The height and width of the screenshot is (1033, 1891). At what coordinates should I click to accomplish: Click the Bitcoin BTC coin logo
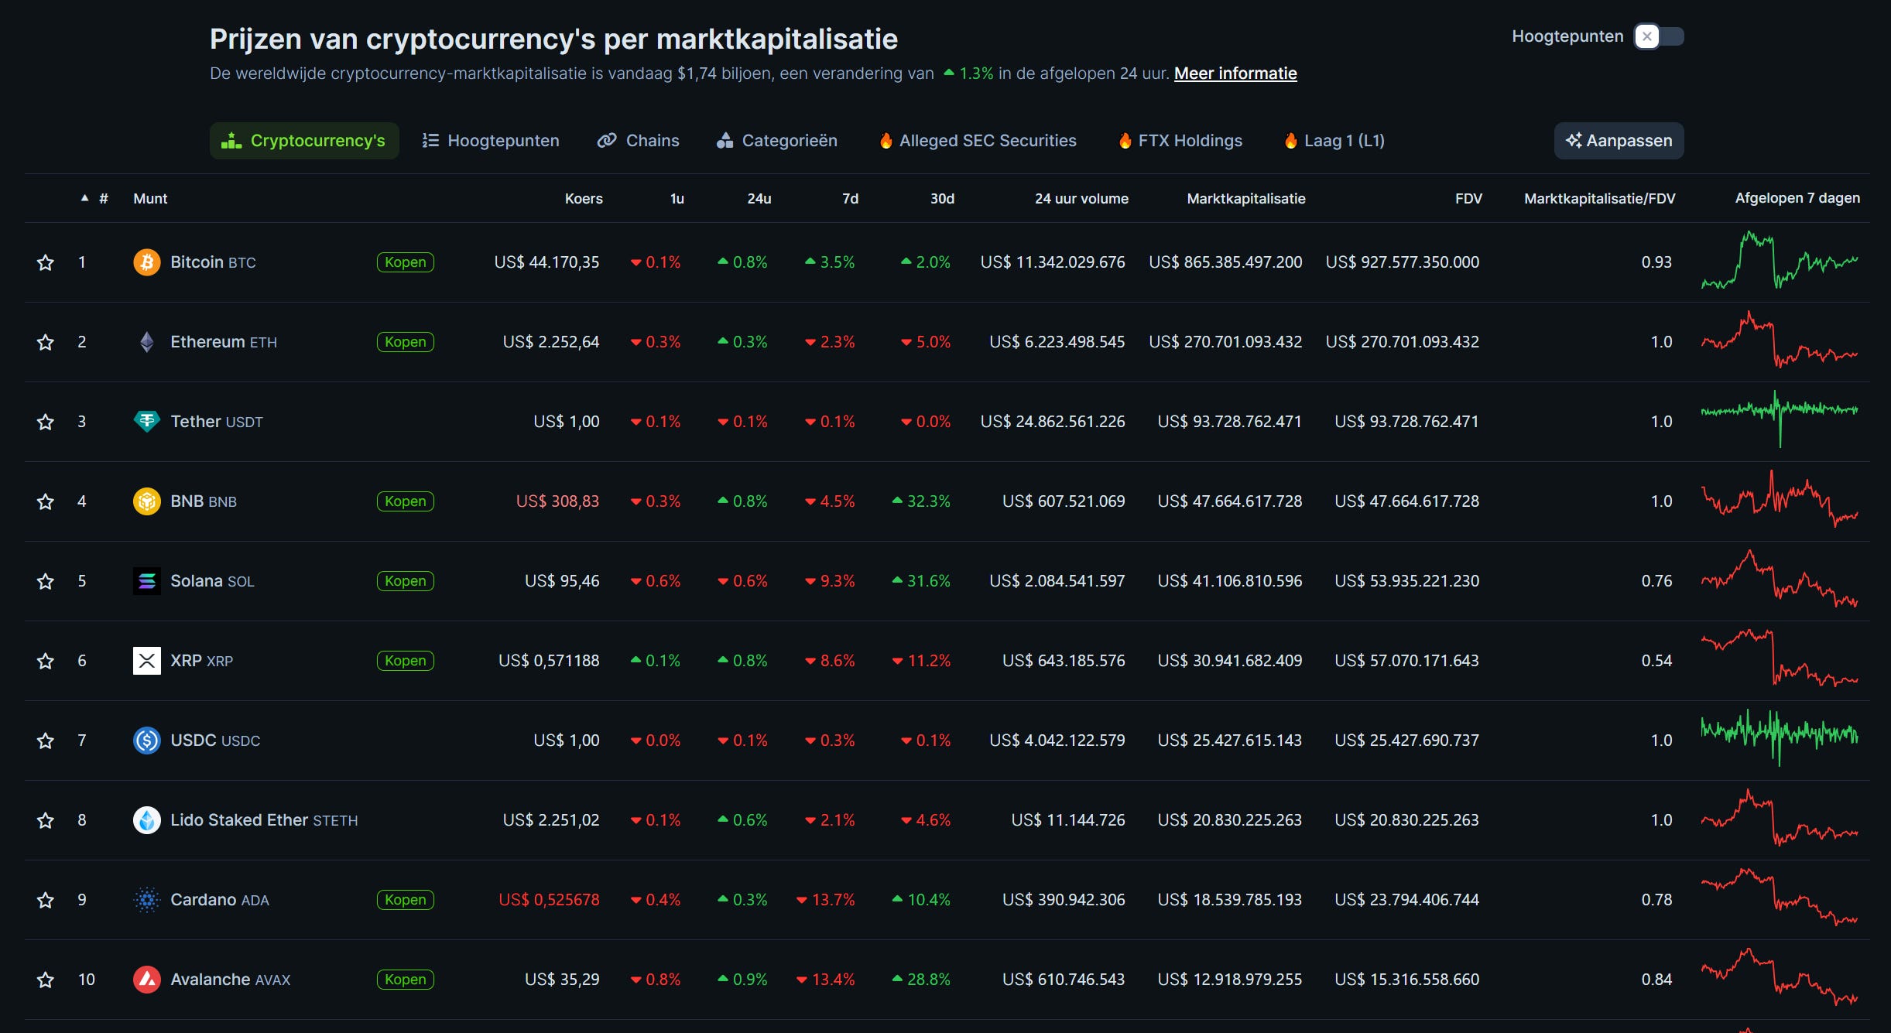(x=147, y=262)
